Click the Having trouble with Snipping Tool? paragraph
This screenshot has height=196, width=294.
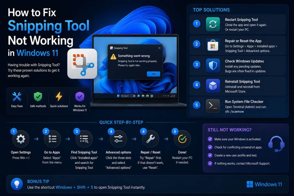pyautogui.click(x=34, y=70)
